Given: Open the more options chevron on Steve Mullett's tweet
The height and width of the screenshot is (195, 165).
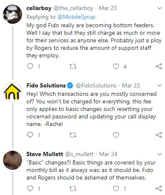Looking at the screenshot, I should coord(160,154).
